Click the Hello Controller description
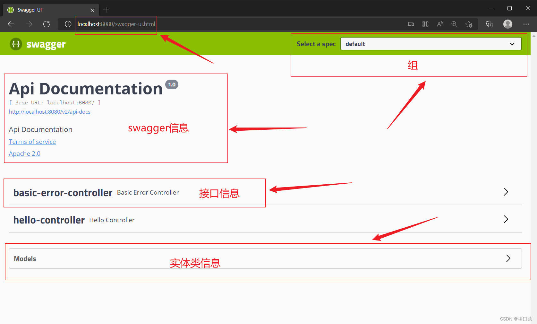Viewport: 537px width, 324px height. click(x=112, y=220)
